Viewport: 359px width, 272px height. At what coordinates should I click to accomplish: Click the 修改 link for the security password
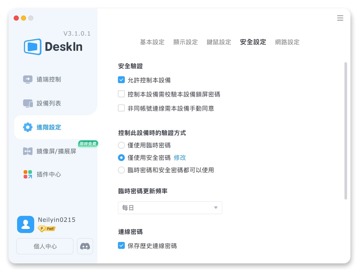tap(180, 158)
